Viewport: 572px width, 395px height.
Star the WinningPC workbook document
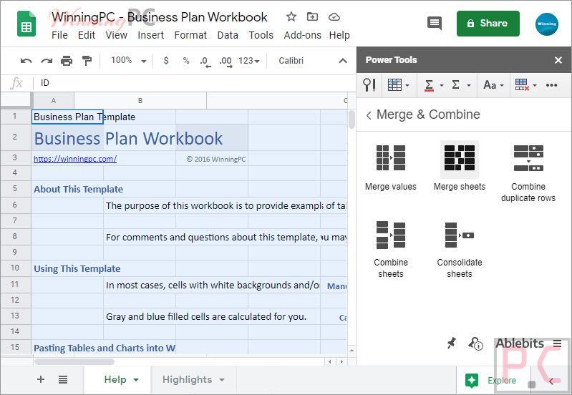[291, 16]
